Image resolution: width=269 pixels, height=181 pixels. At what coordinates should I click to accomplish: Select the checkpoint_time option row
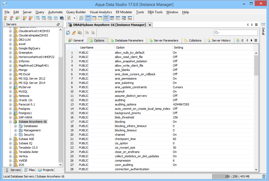[160, 139]
